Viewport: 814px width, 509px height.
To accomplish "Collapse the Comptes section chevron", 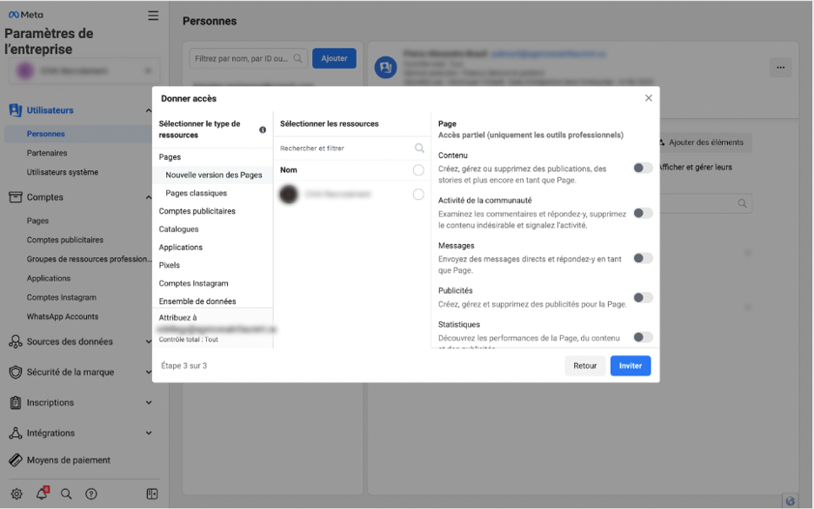I will pyautogui.click(x=149, y=197).
